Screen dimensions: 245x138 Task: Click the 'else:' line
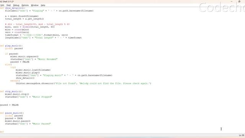click(8, 64)
